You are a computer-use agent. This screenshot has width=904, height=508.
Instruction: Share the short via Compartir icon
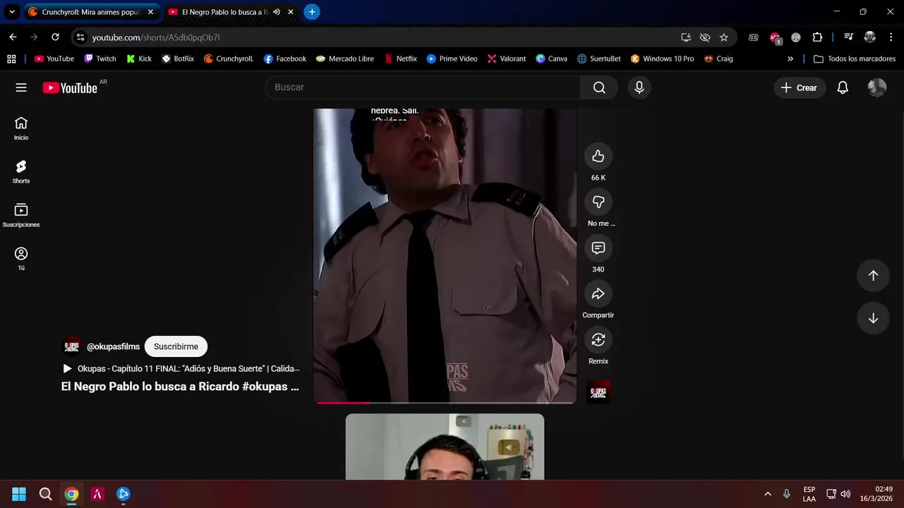click(x=598, y=294)
